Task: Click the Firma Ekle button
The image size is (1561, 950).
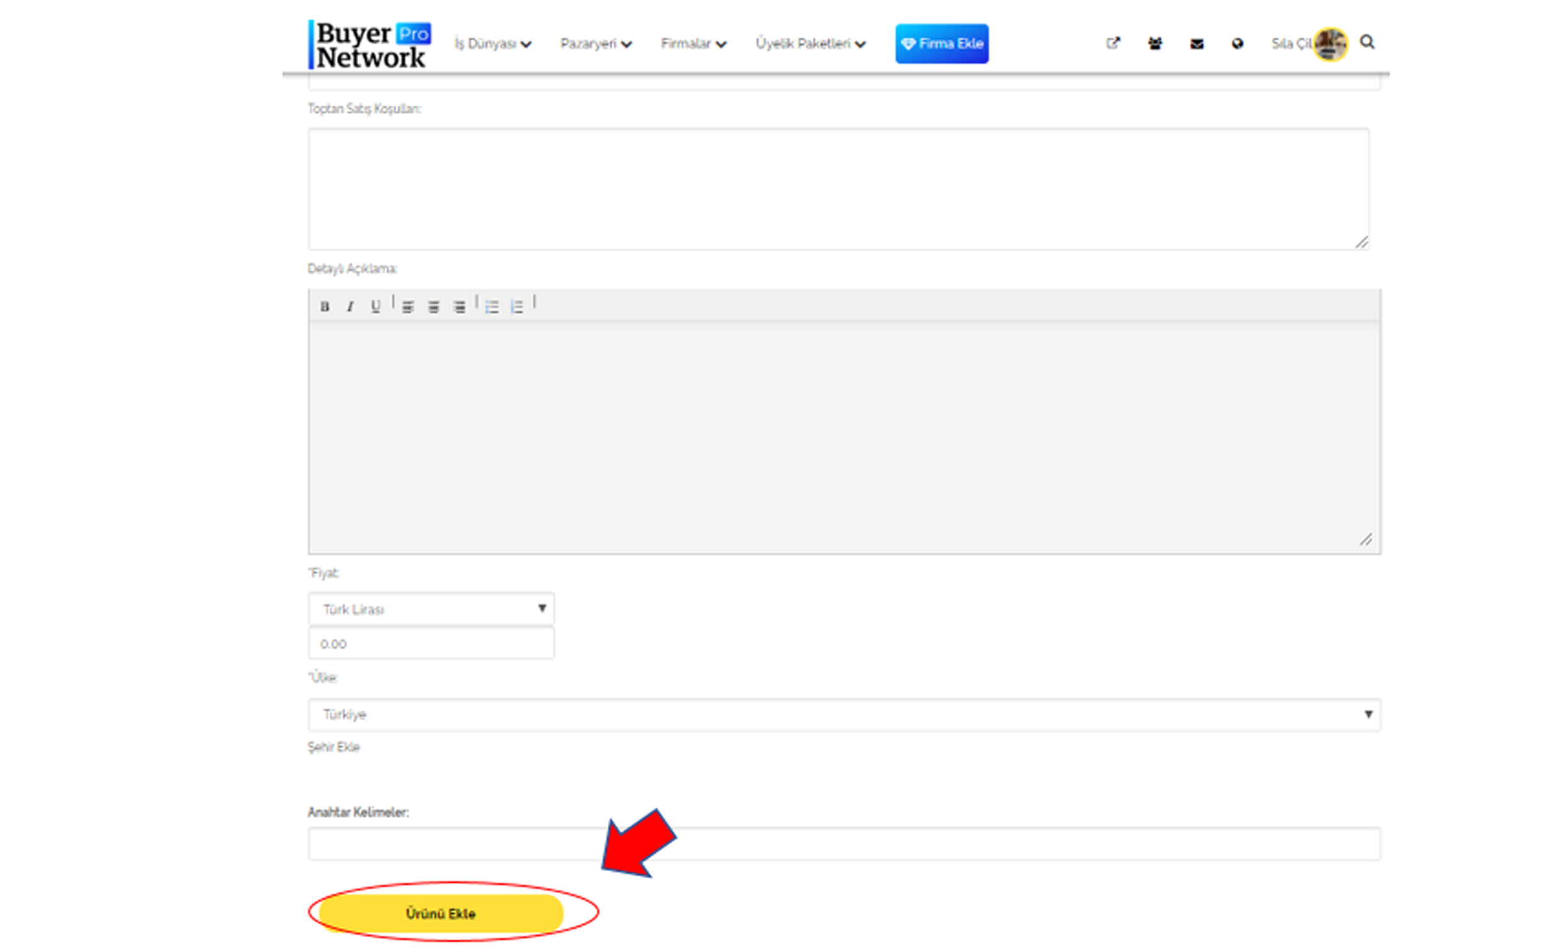Action: pos(940,42)
